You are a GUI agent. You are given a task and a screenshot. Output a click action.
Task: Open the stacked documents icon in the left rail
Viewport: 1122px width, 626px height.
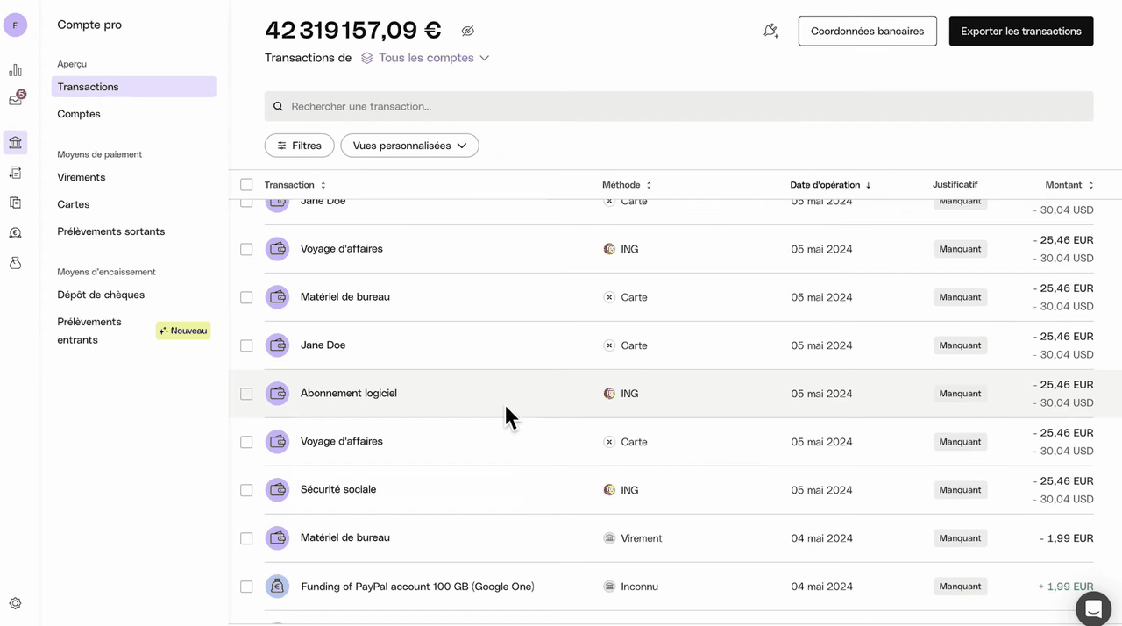coord(15,203)
